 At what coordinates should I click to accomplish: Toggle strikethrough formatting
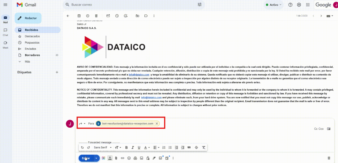click(x=196, y=147)
